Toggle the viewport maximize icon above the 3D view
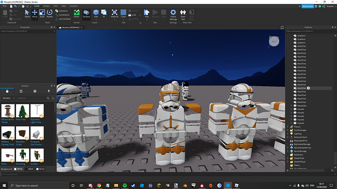This screenshot has width=337, height=189. (x=282, y=27)
